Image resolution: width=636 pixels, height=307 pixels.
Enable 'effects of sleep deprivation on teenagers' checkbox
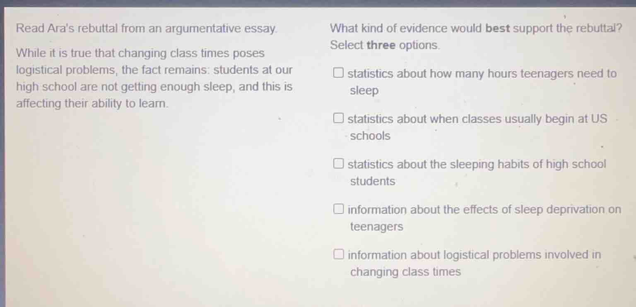click(339, 209)
